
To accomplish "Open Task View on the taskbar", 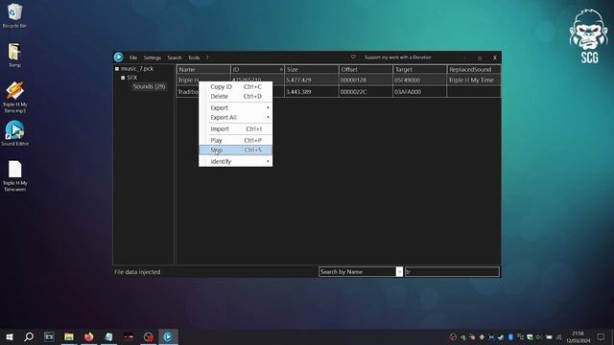I will 49,336.
